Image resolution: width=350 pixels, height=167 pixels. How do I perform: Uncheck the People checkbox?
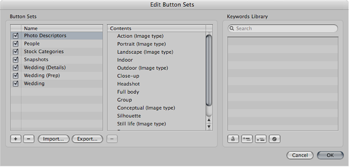coord(16,44)
